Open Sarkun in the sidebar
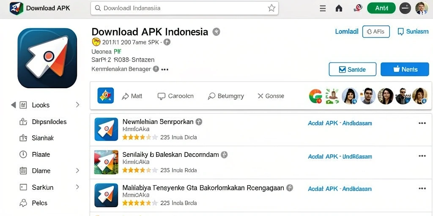433x216 pixels. pyautogui.click(x=43, y=188)
